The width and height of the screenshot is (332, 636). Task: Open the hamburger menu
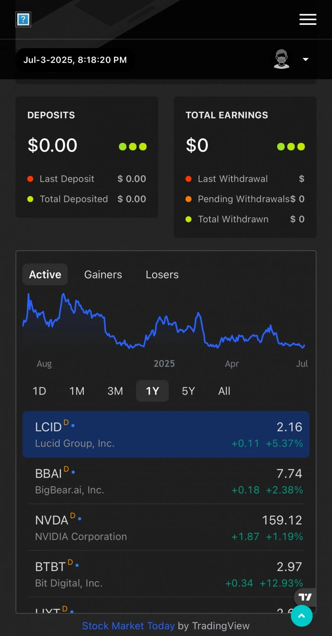coord(308,19)
